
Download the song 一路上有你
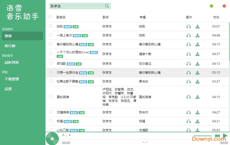[197, 35]
